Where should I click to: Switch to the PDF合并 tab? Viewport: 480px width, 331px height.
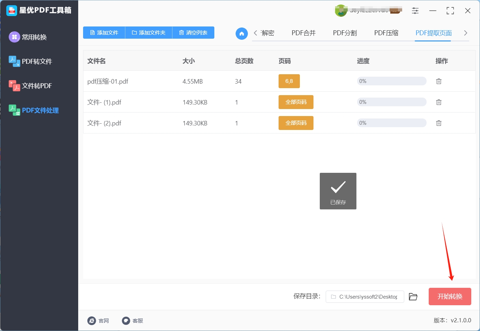tap(303, 33)
